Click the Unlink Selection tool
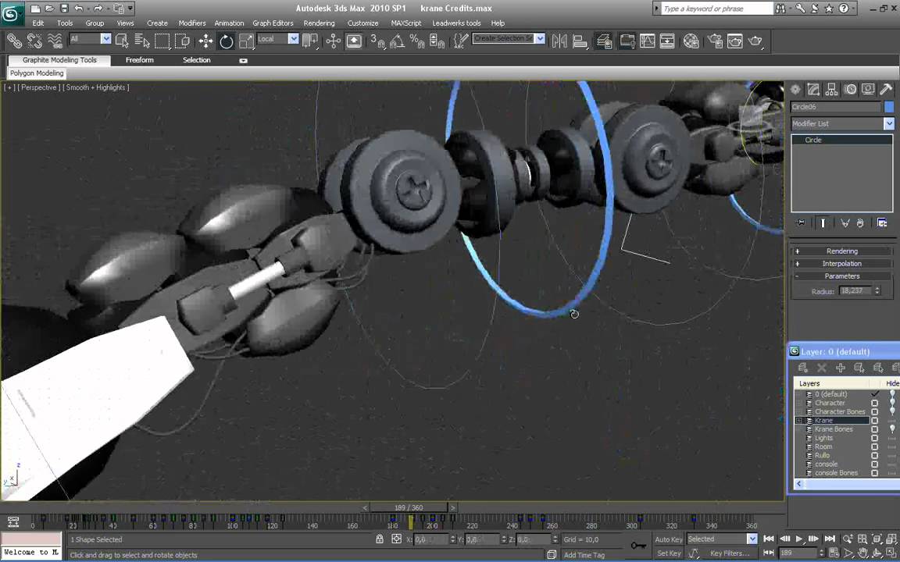 point(34,41)
